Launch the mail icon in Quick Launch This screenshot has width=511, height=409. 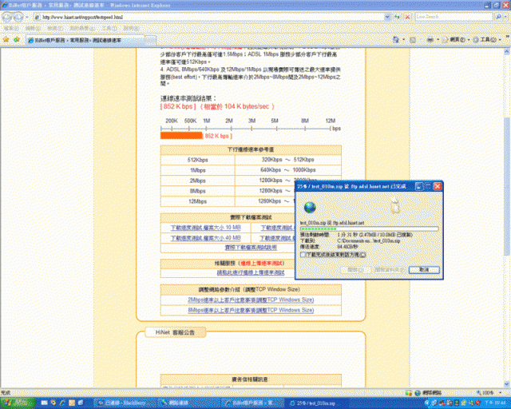[x=45, y=403]
